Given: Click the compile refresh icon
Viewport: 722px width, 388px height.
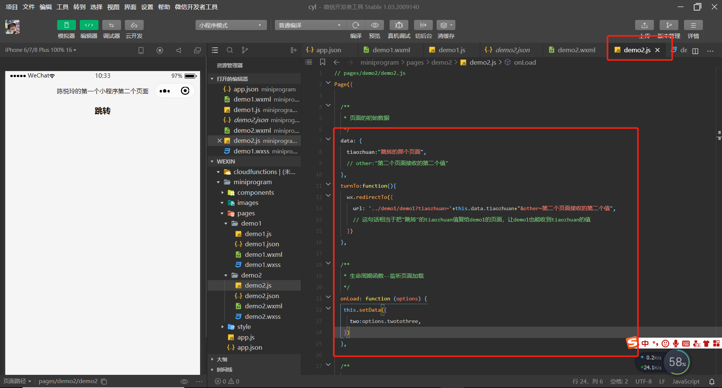Looking at the screenshot, I should tap(356, 25).
